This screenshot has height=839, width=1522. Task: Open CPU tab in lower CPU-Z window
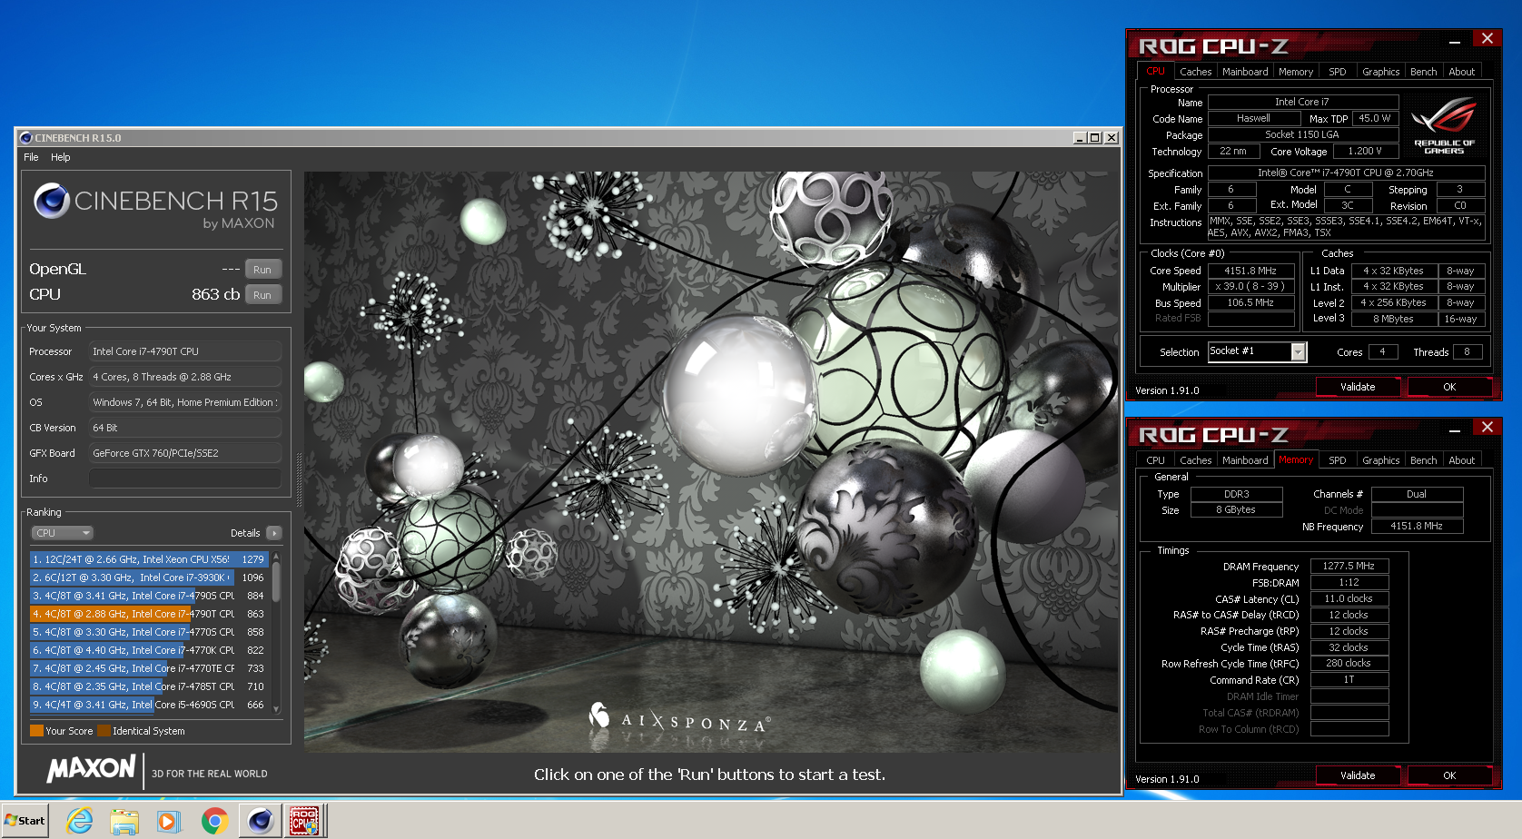1155,460
